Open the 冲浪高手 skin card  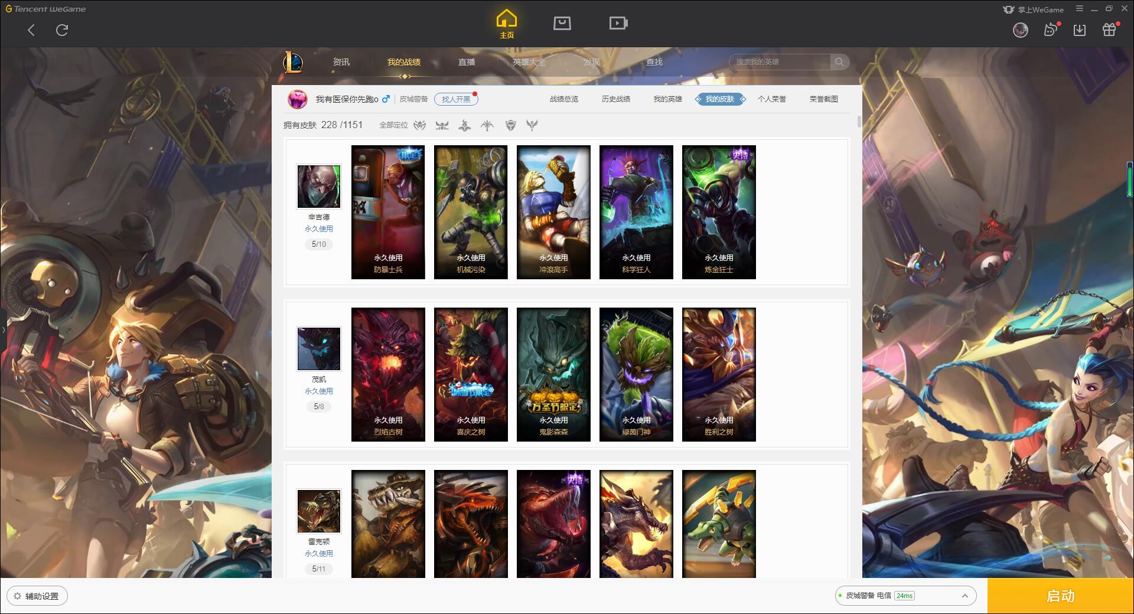coord(553,212)
